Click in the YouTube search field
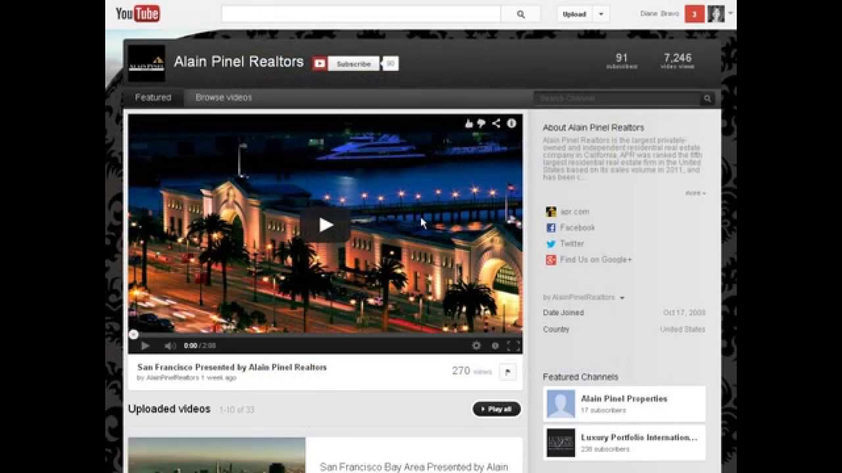 pyautogui.click(x=361, y=14)
